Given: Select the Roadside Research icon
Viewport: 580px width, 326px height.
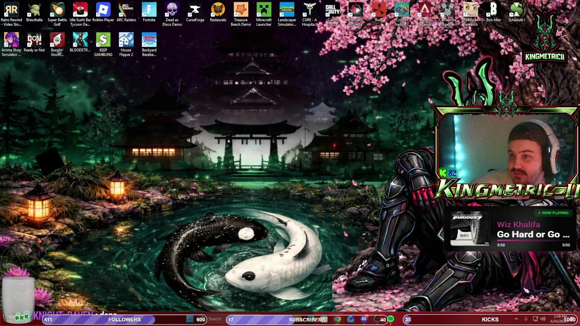Looking at the screenshot, I should [470, 14].
